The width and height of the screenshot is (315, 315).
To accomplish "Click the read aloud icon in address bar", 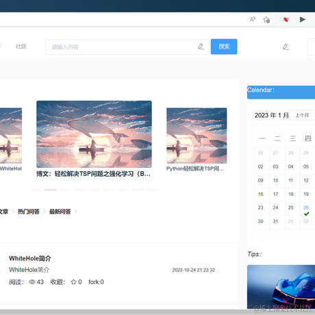I will (x=253, y=20).
